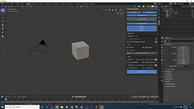Open the Modifiers wrench properties tab
Screen dimensions: 194x109
click(162, 63)
